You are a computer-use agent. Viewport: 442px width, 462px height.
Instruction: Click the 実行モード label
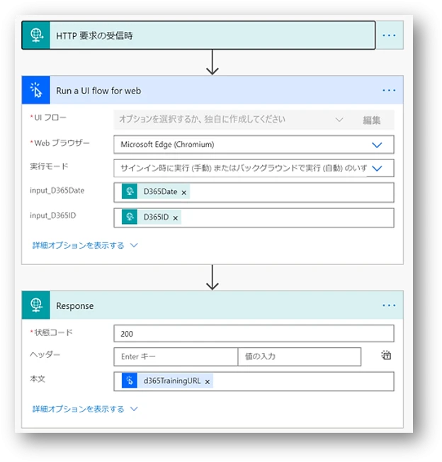coord(49,167)
